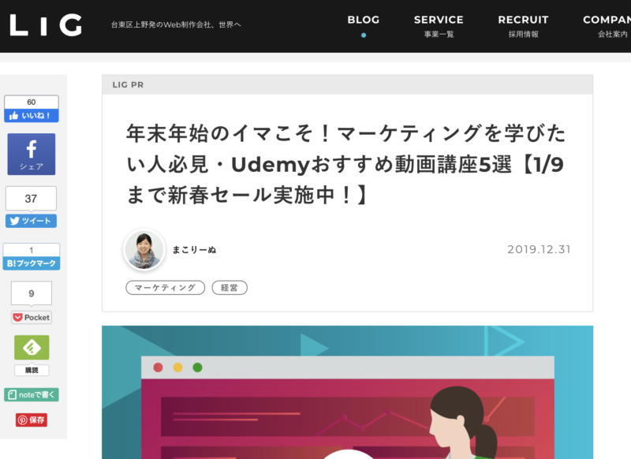
Task: Click the Facebook いいね! like button
Action: pos(32,115)
